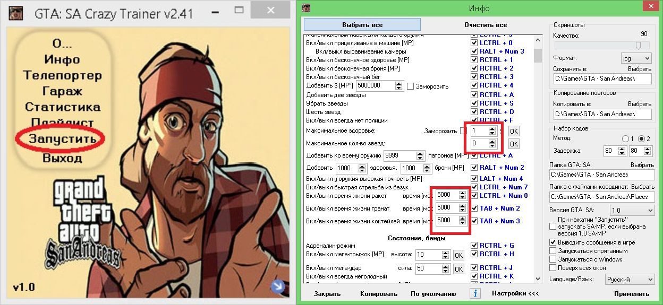Image resolution: width=663 pixels, height=305 pixels.
Task: Open Статистика menu item
Action: [62, 107]
